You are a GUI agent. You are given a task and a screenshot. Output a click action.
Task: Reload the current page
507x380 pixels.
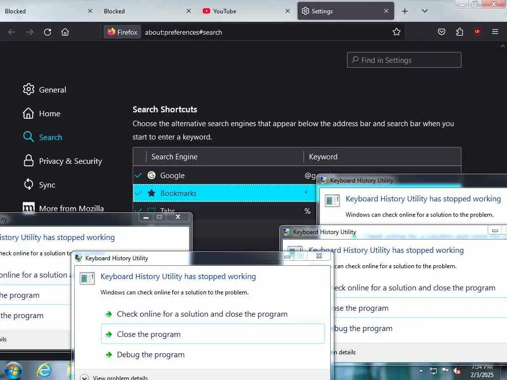point(48,32)
